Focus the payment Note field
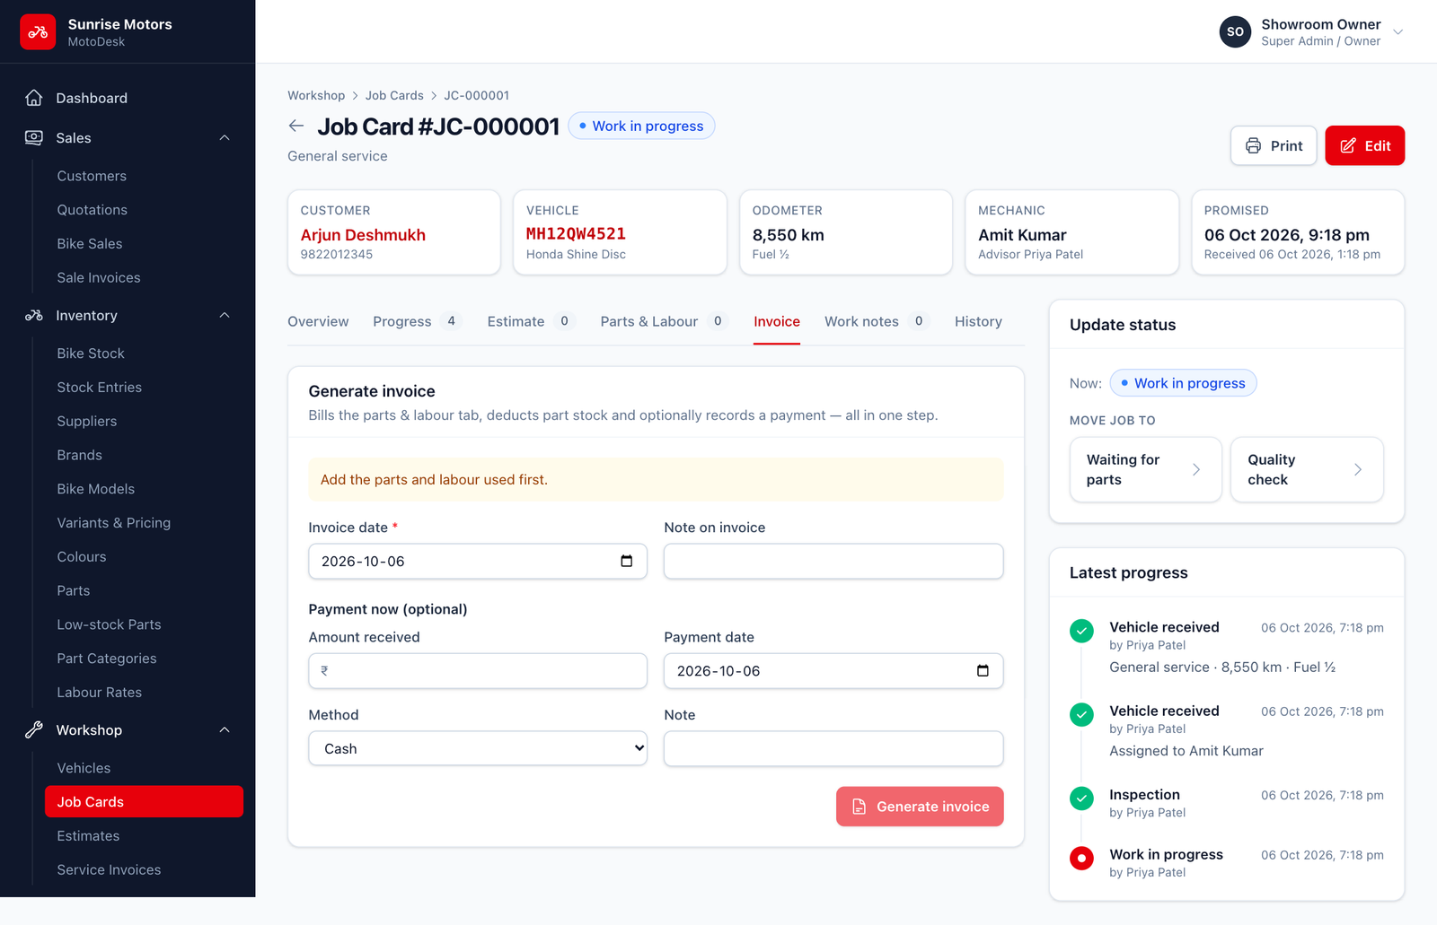The width and height of the screenshot is (1437, 925). pyautogui.click(x=833, y=748)
